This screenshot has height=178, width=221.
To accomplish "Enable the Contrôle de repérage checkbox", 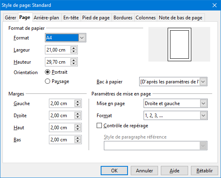I will (99, 126).
